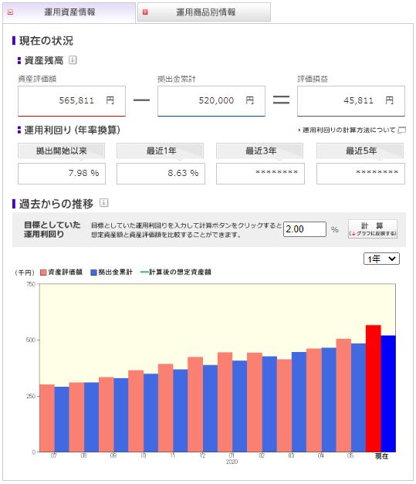Click popup window icon after 計算方法について

pyautogui.click(x=402, y=130)
